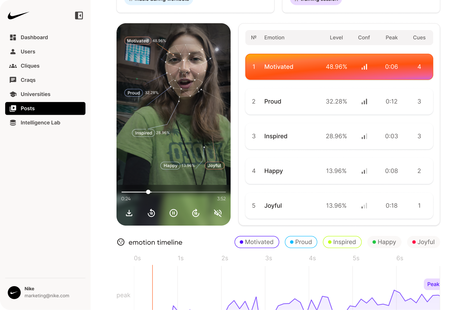This screenshot has width=466, height=310.
Task: Toggle Joyful timeline filter
Action: (x=423, y=242)
